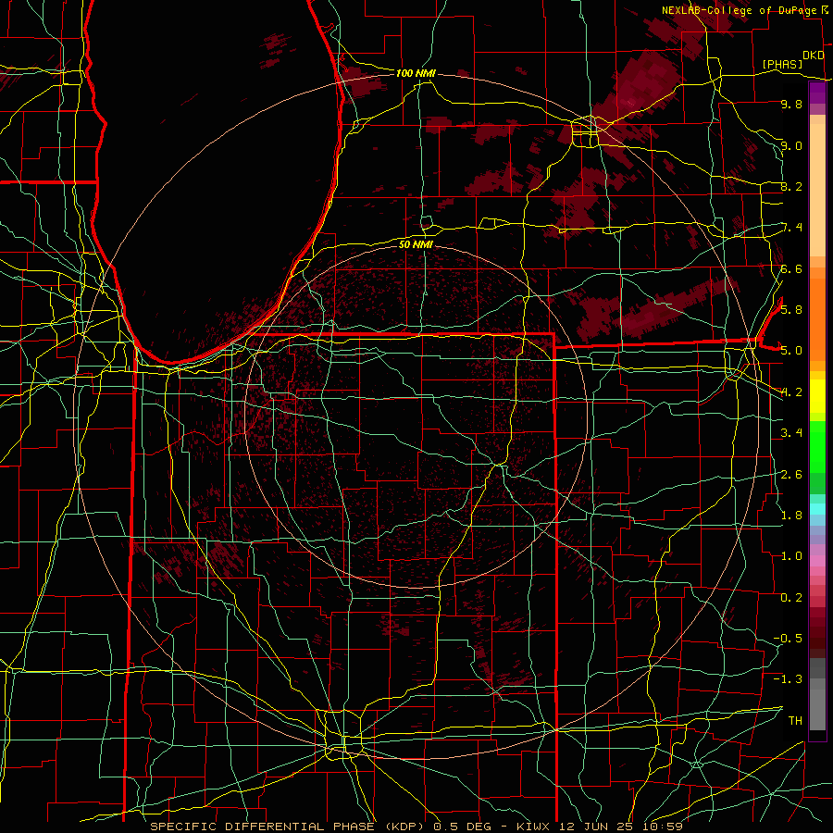Click the 12 JUN 25 date text
This screenshot has width=833, height=833.
click(x=595, y=827)
